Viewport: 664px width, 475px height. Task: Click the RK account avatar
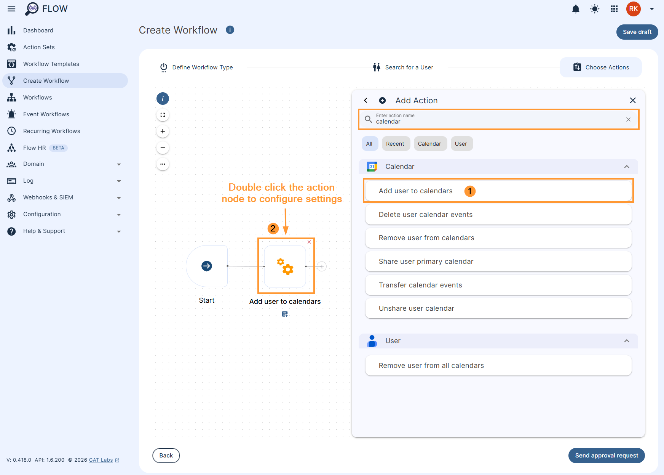633,9
